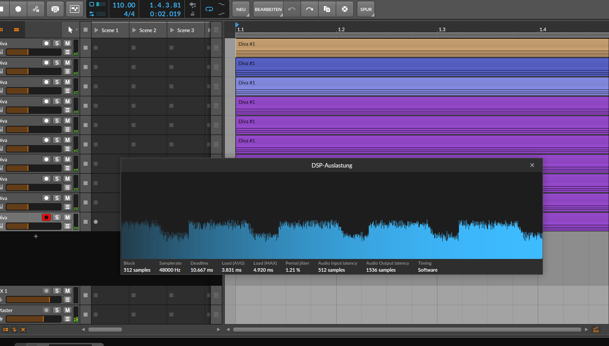
Task: Arm record on Diva track with light blue clip
Action: pos(46,82)
